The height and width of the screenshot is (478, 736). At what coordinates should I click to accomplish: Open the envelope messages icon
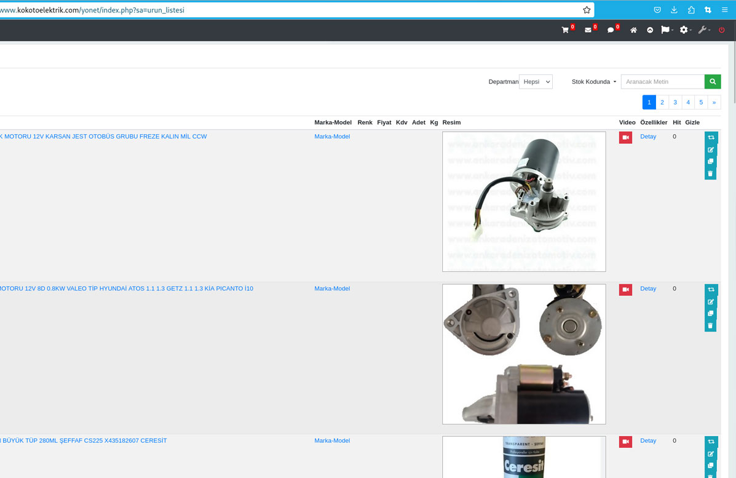click(588, 30)
